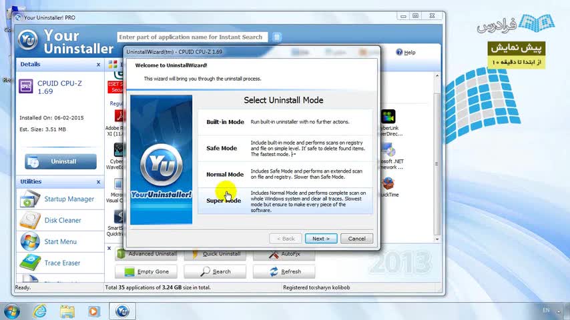Open Disk Cleaner utility
570x320 pixels.
(x=60, y=220)
